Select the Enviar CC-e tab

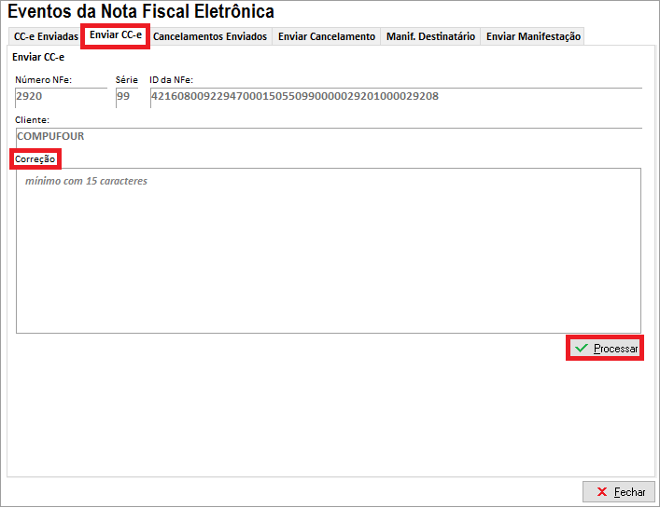116,35
